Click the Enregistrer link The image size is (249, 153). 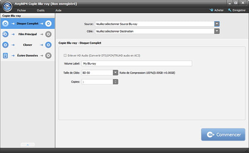coord(239,10)
